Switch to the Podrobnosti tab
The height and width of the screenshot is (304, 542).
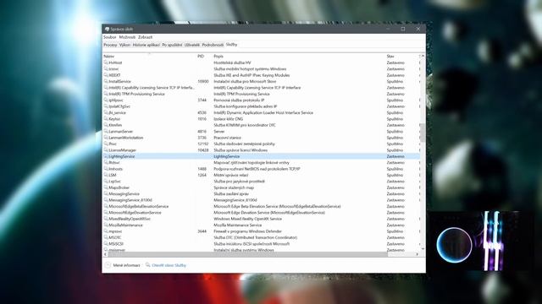pos(213,45)
